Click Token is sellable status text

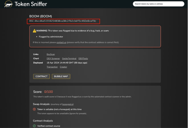coord(59,109)
